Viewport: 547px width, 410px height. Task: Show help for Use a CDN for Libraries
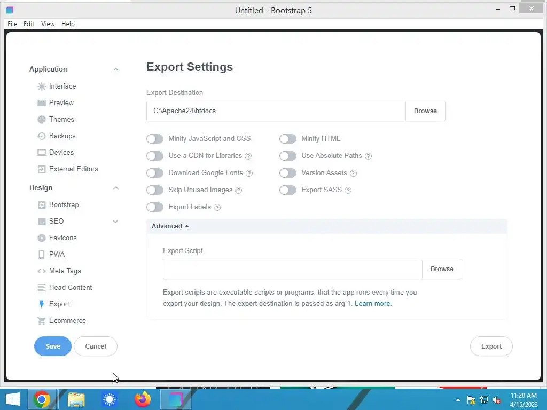(x=248, y=156)
